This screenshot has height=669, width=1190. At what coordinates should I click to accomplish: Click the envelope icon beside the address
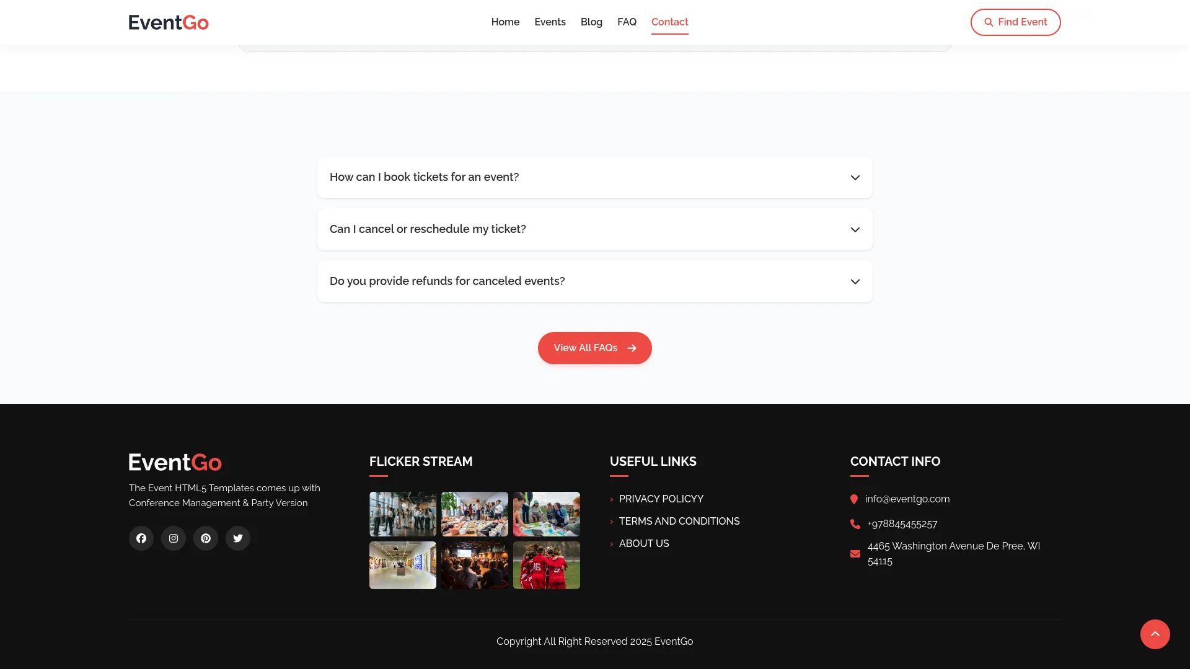[855, 554]
